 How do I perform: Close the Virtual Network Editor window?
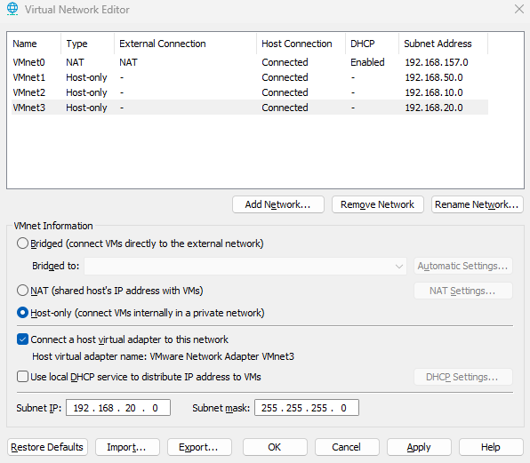[x=519, y=9]
